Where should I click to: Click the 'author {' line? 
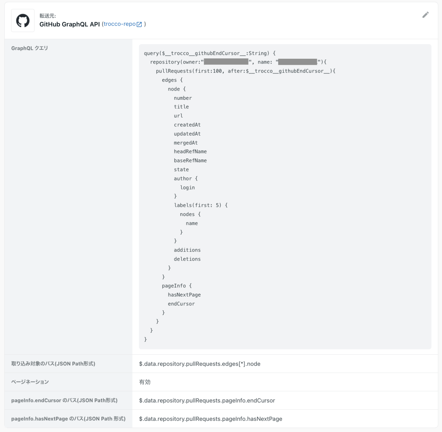(186, 178)
